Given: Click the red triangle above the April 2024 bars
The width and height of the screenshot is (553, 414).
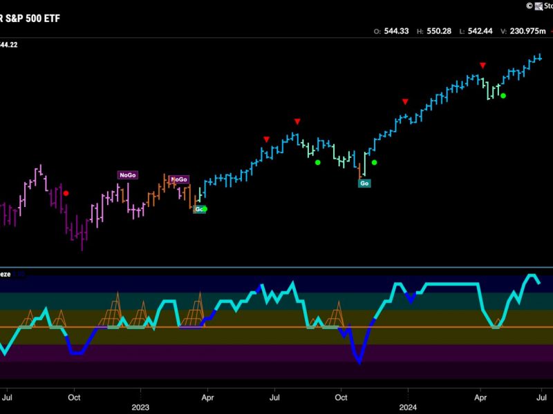Looking at the screenshot, I should [x=482, y=66].
